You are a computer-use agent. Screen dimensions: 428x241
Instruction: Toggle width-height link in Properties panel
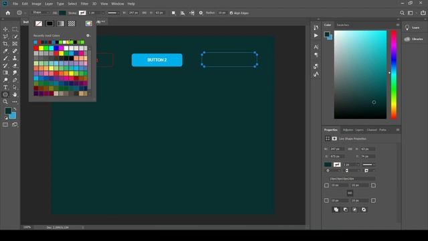pyautogui.click(x=350, y=149)
